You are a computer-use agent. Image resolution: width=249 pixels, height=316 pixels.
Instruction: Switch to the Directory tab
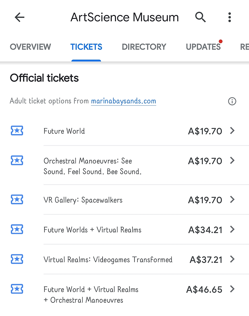(x=144, y=47)
